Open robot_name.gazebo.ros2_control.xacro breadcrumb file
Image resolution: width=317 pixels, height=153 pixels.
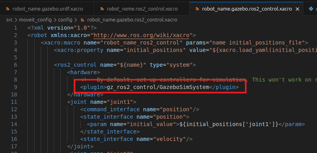pyautogui.click(x=132, y=20)
